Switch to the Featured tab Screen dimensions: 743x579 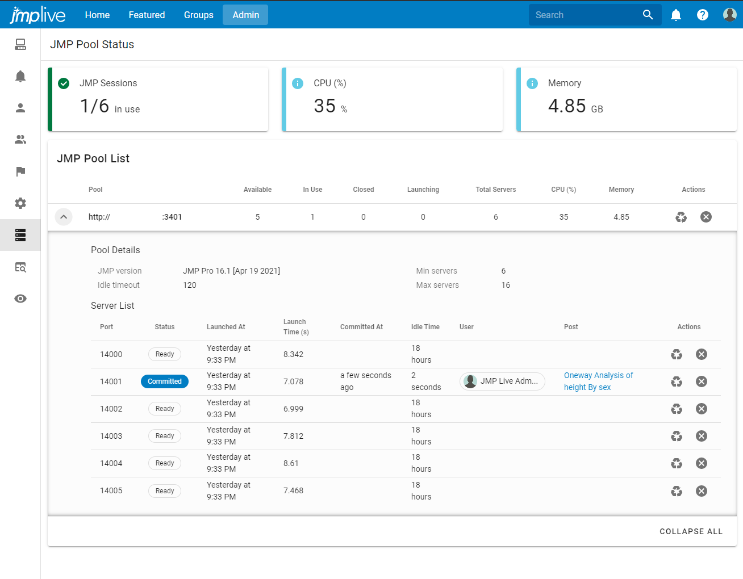147,15
